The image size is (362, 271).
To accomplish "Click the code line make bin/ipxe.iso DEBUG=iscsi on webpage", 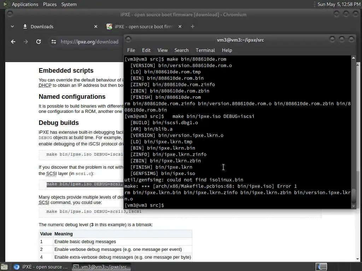I will tap(84, 155).
